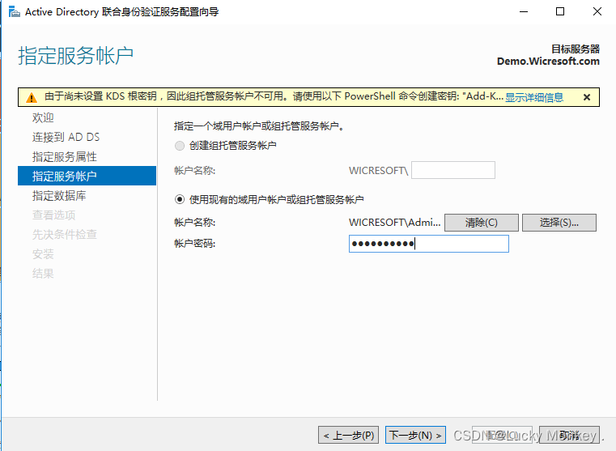Click the AD FS wizard title bar icon
616x451 pixels.
14,12
